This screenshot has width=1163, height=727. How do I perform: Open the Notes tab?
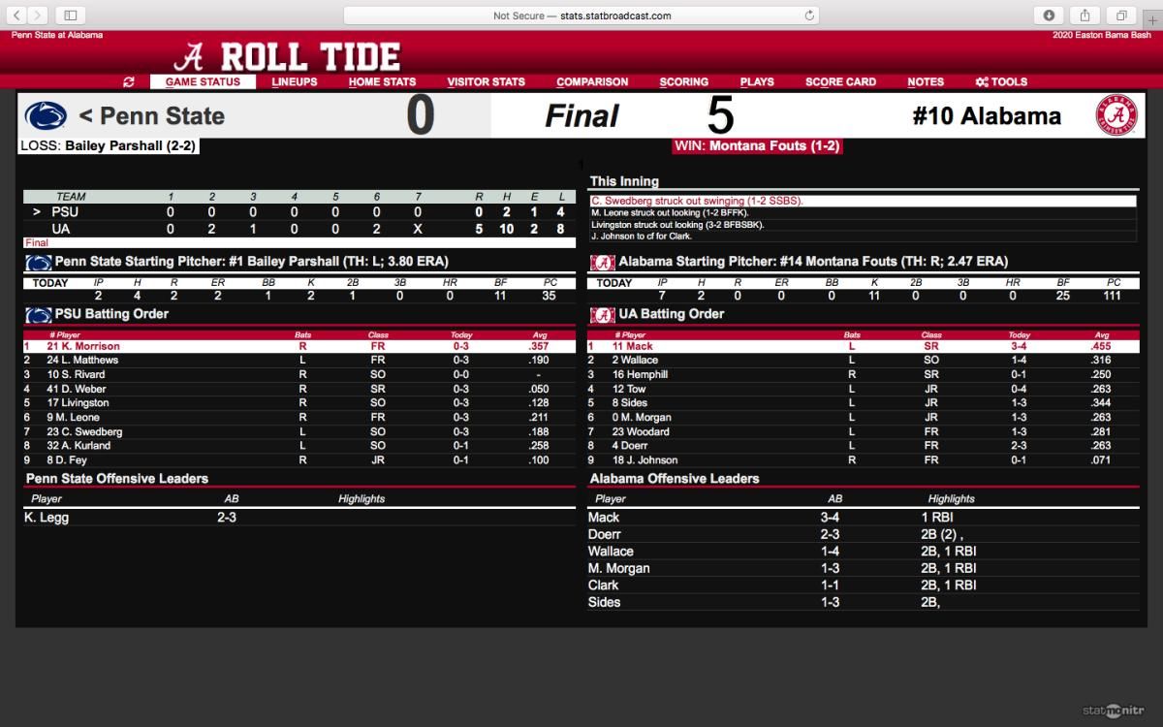tap(926, 82)
